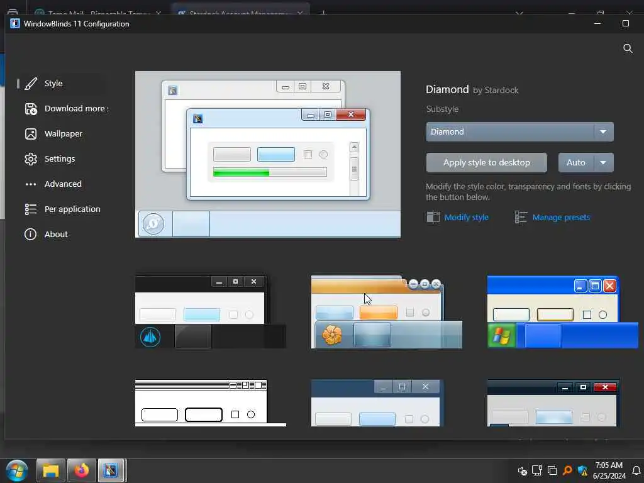
Task: Expand the Substyle Diamond dropdown
Action: coord(519,132)
